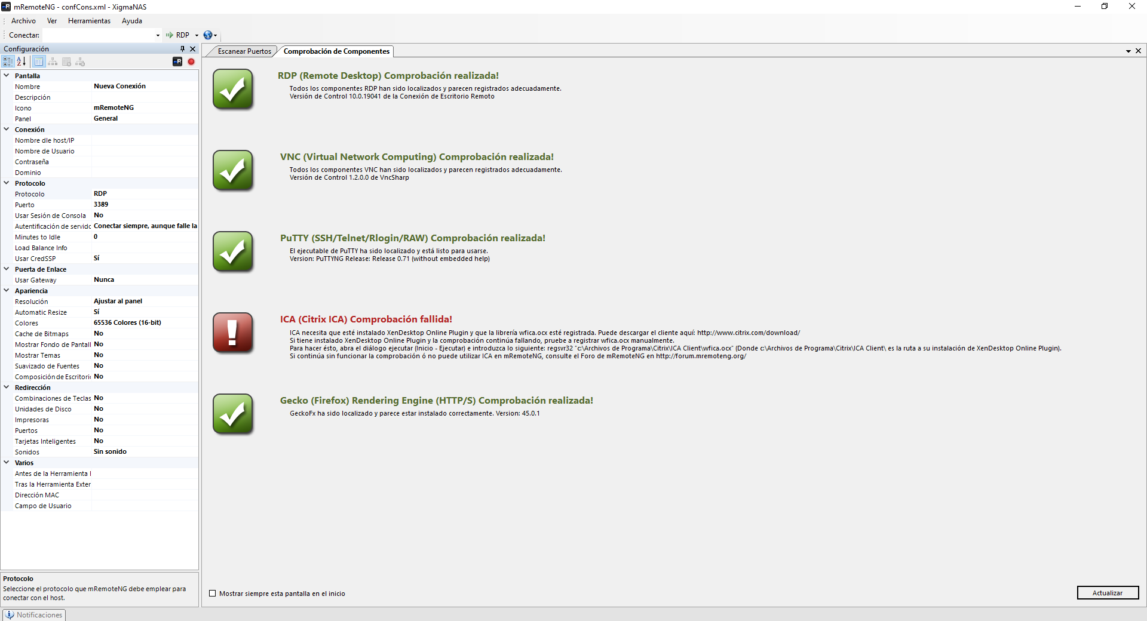Viewport: 1147px width, 621px height.
Task: Click the 'ICA (Citrix ICA) Comprobación fallida!' heading
Action: (366, 319)
